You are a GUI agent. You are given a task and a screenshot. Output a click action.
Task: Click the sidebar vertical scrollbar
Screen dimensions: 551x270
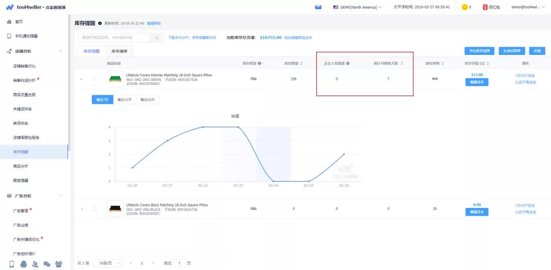69,84
